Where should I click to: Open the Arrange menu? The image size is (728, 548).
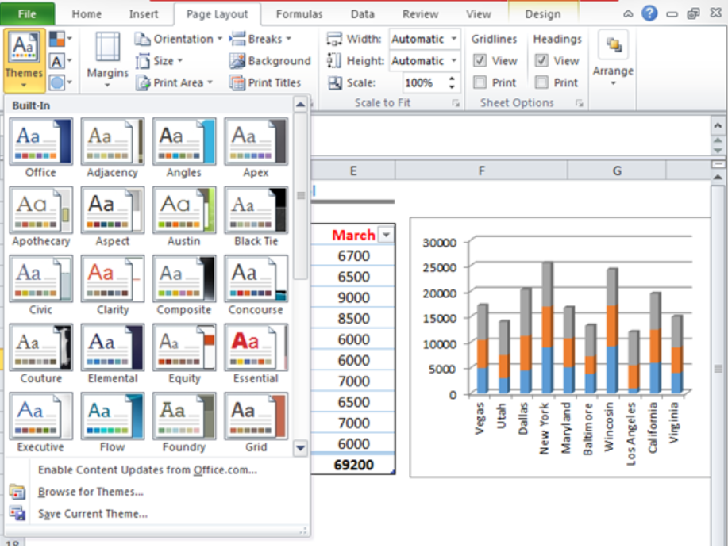[613, 59]
